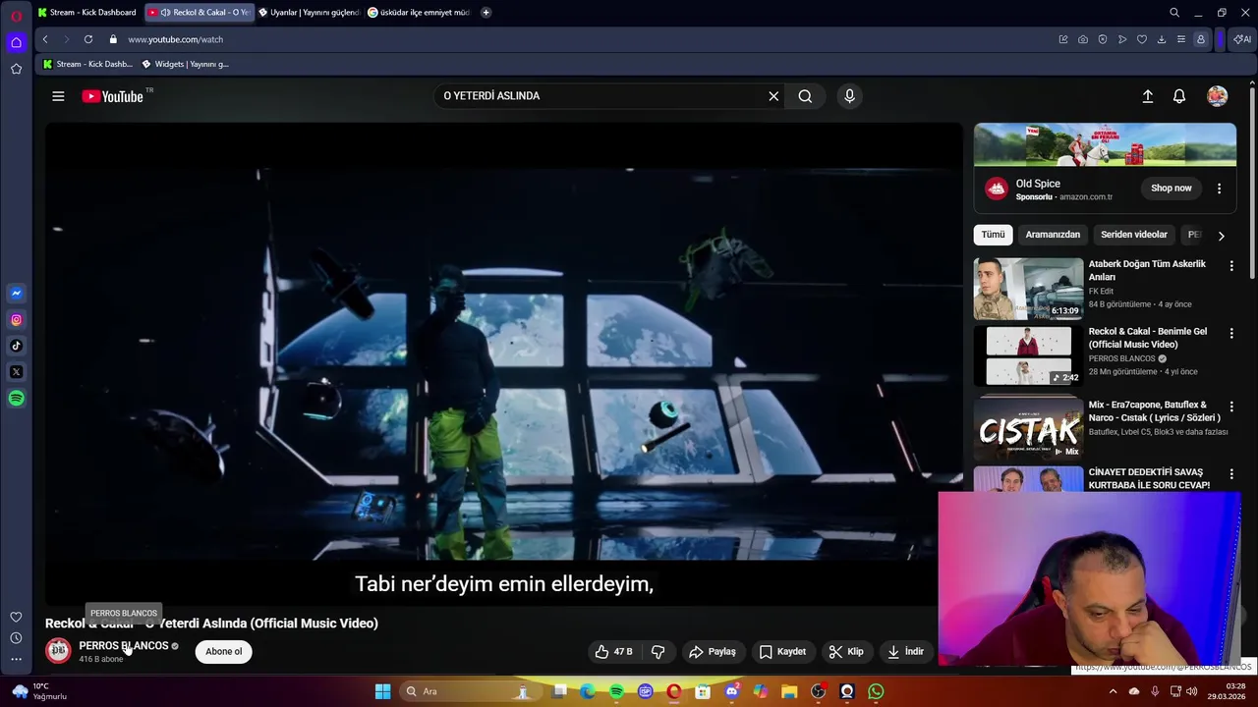Viewport: 1258px width, 707px height.
Task: Start voice search with microphone icon
Action: point(849,96)
